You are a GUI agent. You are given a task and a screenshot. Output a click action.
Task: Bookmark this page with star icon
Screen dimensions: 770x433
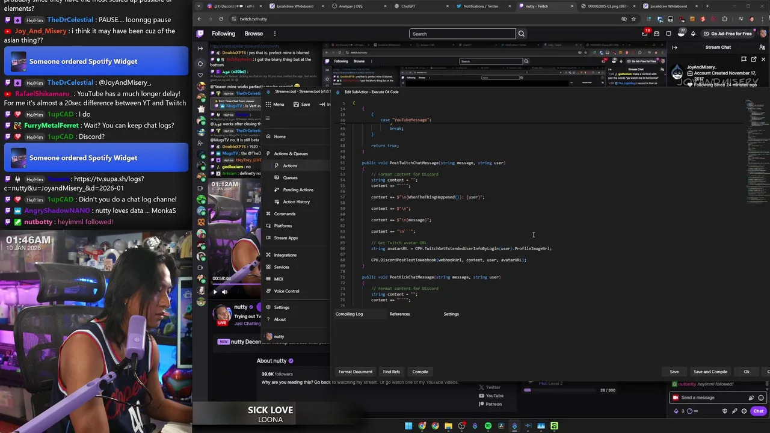(633, 19)
